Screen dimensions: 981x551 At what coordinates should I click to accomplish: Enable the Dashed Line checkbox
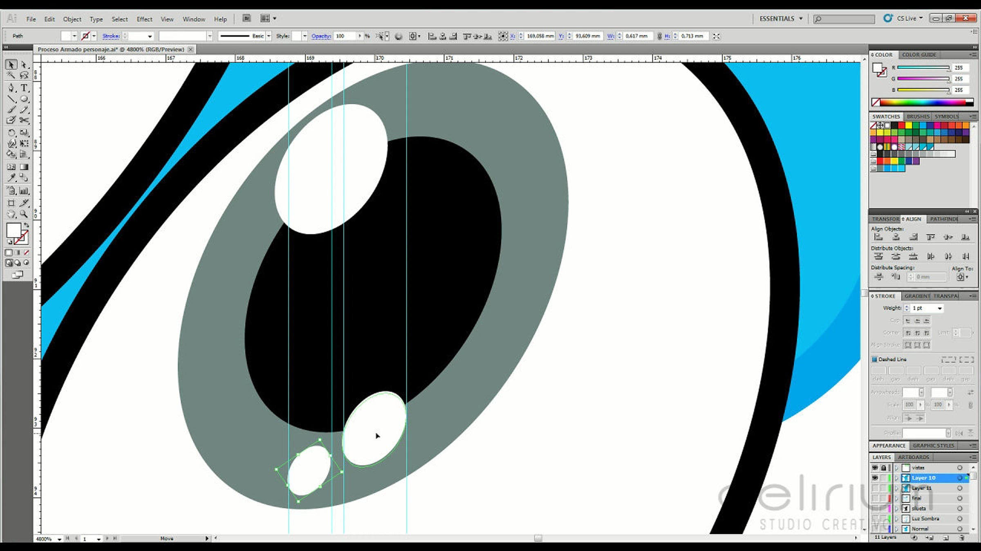point(875,359)
